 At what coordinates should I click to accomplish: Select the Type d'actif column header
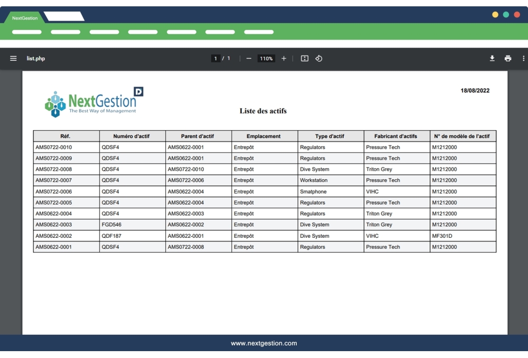328,136
